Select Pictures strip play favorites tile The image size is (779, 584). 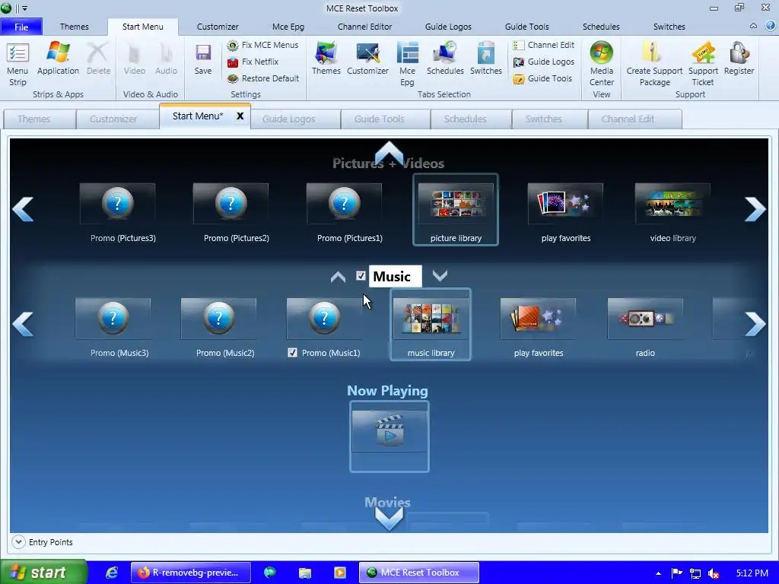click(565, 213)
